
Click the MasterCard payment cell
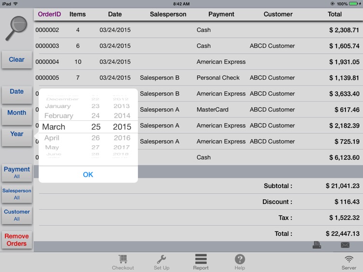tap(212, 110)
